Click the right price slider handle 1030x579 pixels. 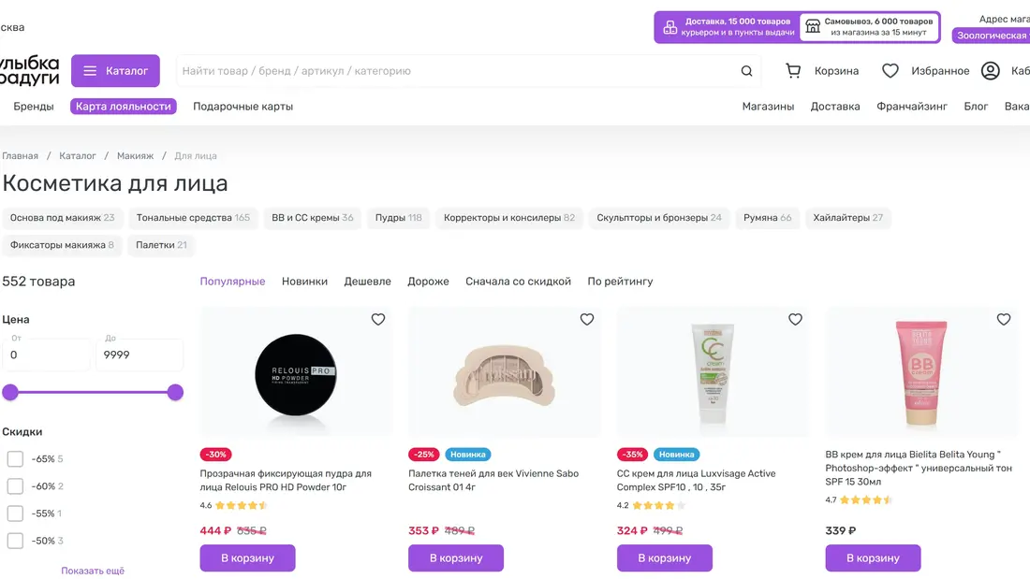[x=175, y=392]
